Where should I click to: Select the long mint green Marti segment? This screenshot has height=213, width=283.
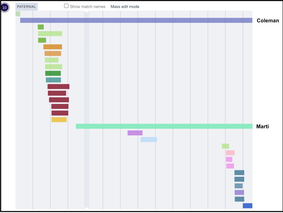(164, 126)
